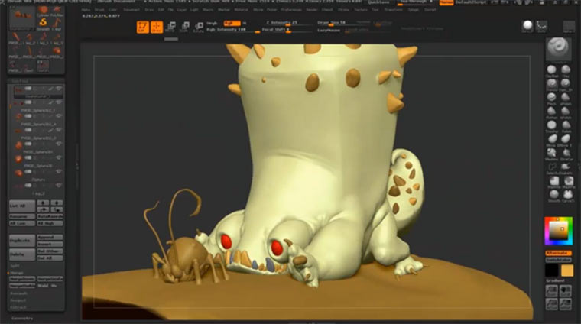The height and width of the screenshot is (324, 581).
Task: Open the Preferences menu
Action: click(291, 10)
